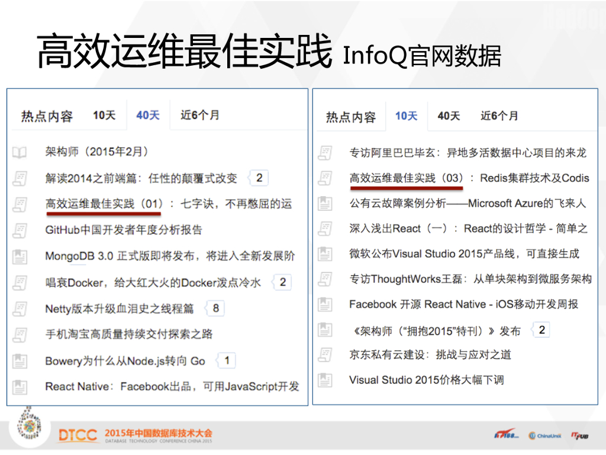This screenshot has width=606, height=455.
Task: Click news icon beside 微软公布Visual Studio 2015产品线
Action: (x=325, y=254)
